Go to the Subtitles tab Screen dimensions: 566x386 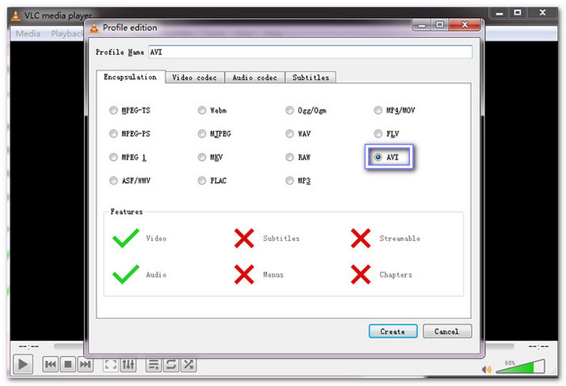[x=310, y=78]
